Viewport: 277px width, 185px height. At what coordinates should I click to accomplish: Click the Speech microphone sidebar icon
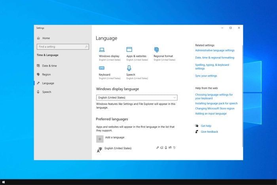[38, 92]
